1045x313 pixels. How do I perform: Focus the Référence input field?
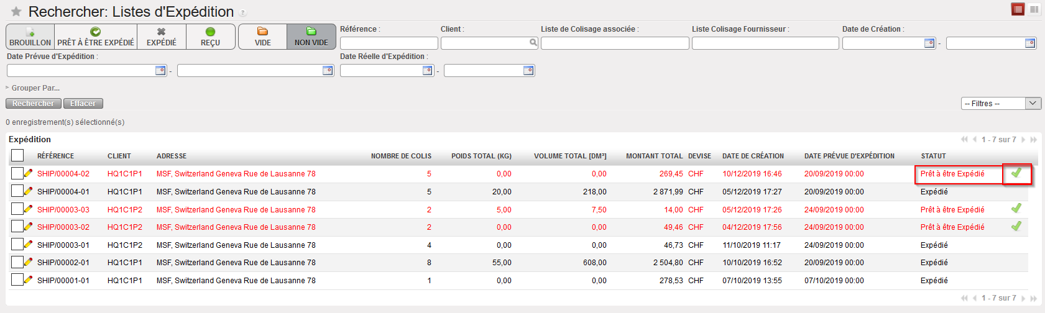coord(389,43)
